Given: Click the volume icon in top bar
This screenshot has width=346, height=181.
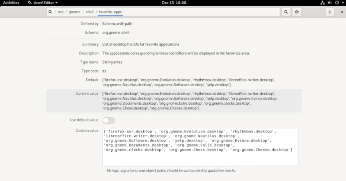Looking at the screenshot, I should pyautogui.click(x=330, y=3).
